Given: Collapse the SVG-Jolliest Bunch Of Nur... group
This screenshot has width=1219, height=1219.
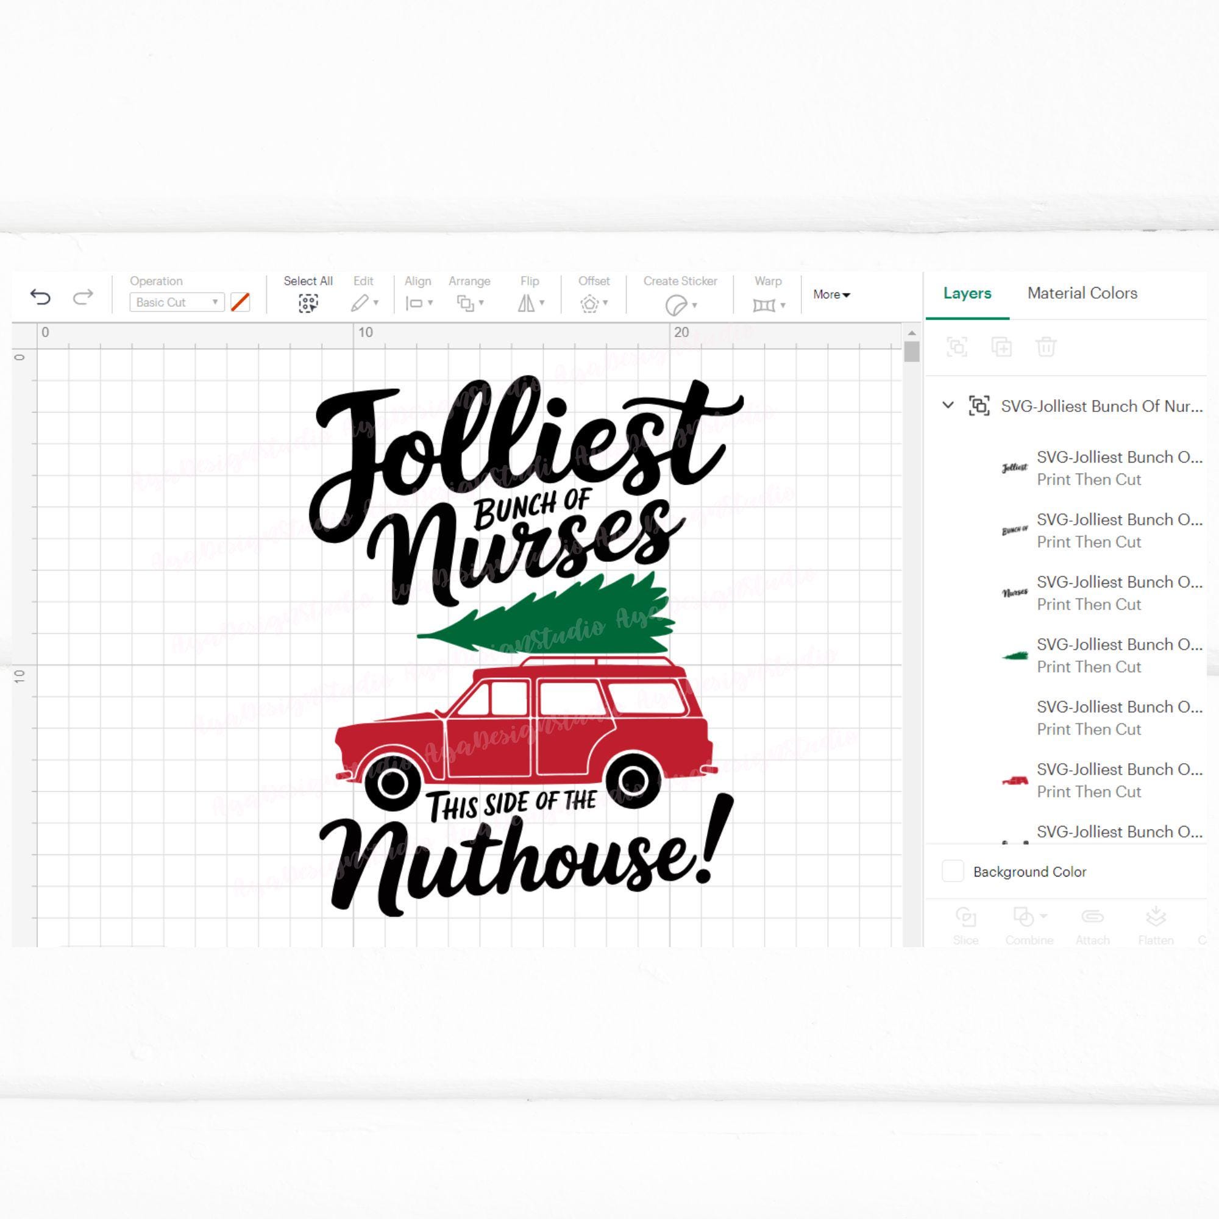Looking at the screenshot, I should (x=948, y=405).
